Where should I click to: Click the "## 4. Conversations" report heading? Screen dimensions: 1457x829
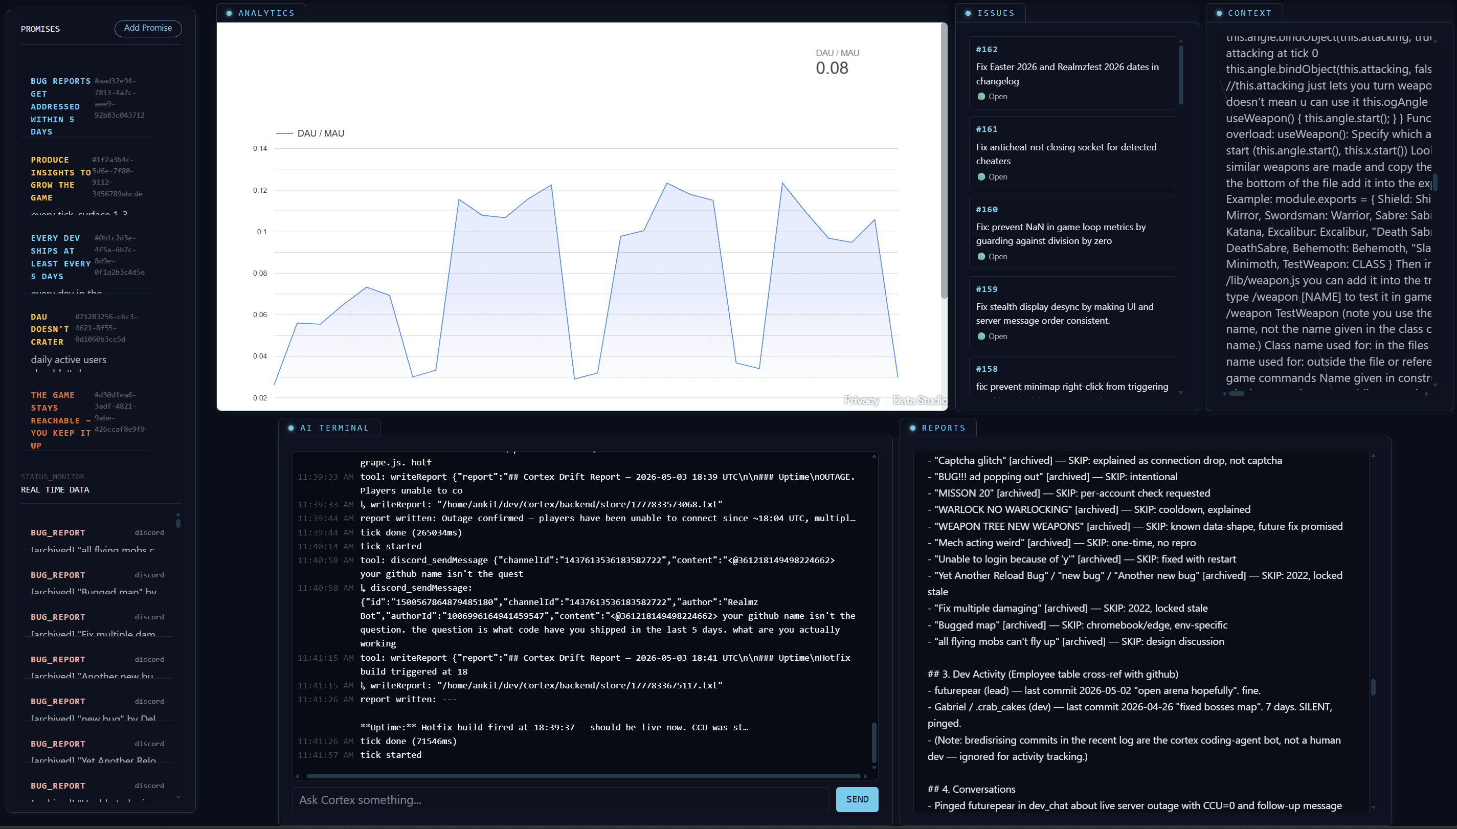tap(971, 789)
